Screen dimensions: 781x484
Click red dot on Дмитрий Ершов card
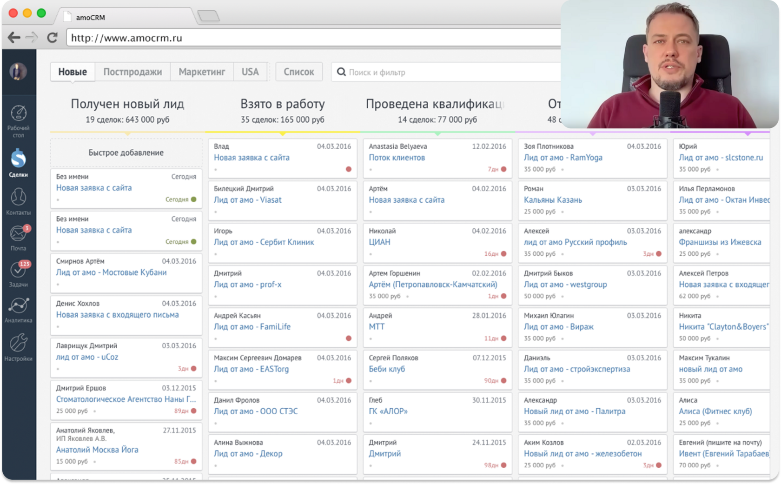[194, 411]
